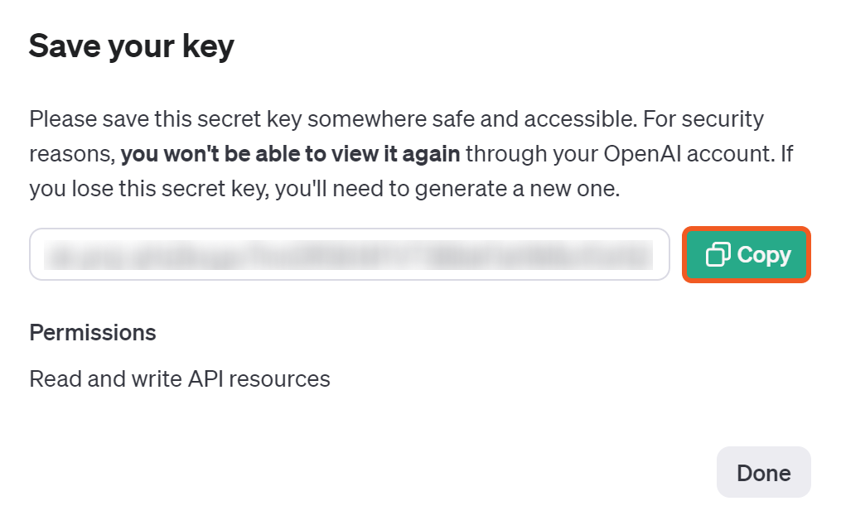The height and width of the screenshot is (530, 841).
Task: Click Done to close the dialog
Action: [763, 473]
